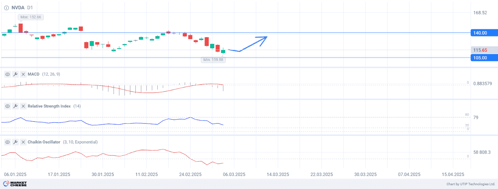The image size is (498, 189).
Task: Click MACD value 0.883579
Action: 483,84
